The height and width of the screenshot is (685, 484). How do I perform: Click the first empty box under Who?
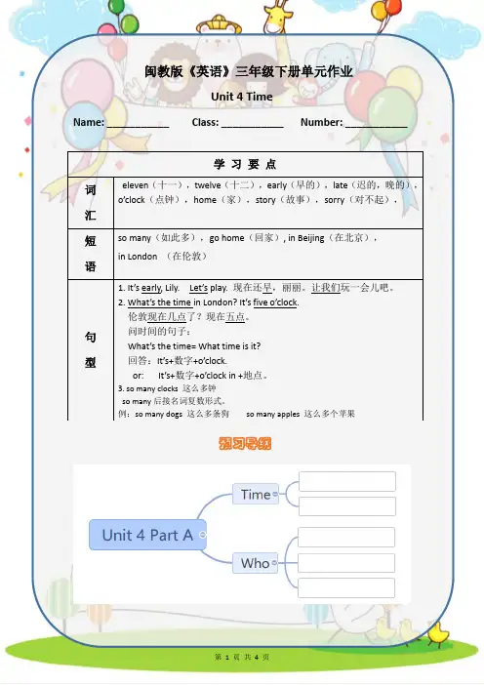pyautogui.click(x=346, y=538)
